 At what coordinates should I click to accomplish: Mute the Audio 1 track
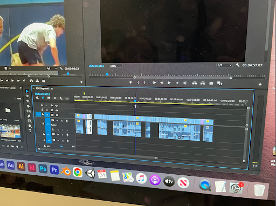pos(58,121)
